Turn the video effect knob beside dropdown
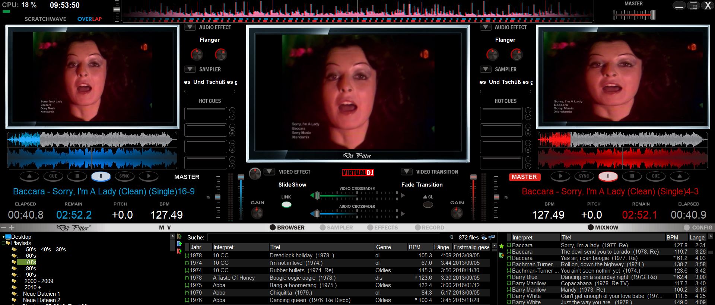Viewport: 715px width, 305px height. [255, 174]
